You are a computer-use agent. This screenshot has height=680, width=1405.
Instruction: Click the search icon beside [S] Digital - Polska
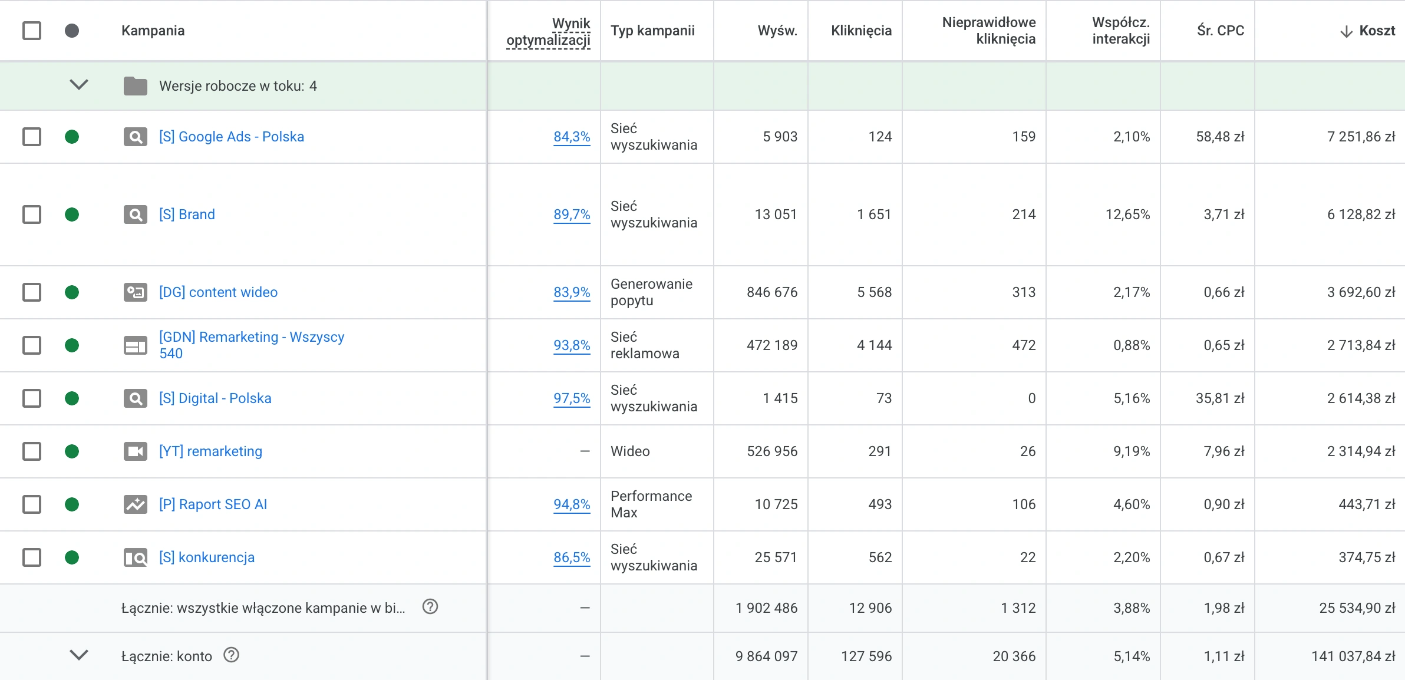pyautogui.click(x=136, y=399)
